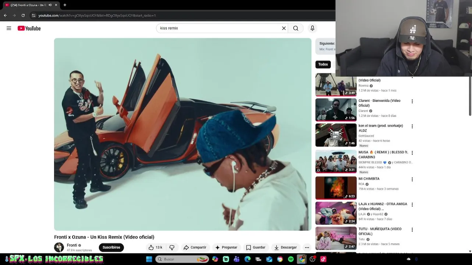Click title 'TUTU - MUÑEQUITA (VIDEO OFICIAL)'
This screenshot has width=472, height=265.
[x=380, y=232]
